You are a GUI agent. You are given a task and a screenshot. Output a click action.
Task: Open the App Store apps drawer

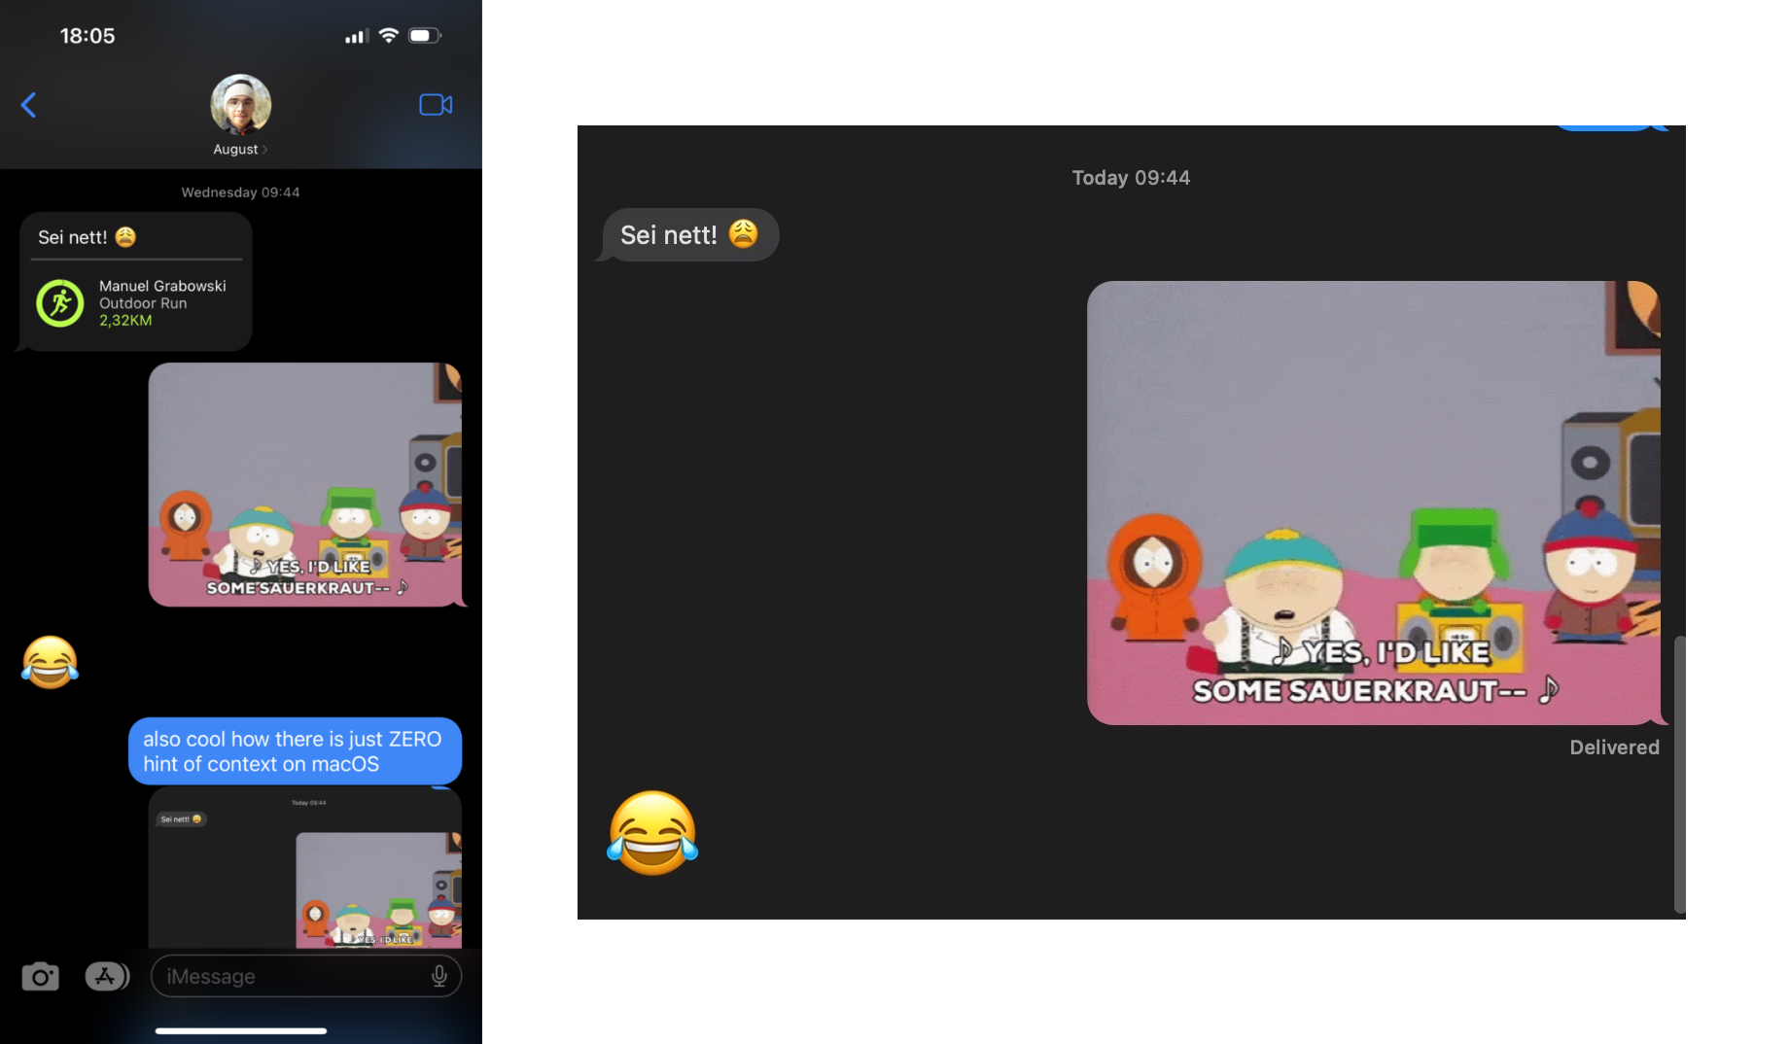pyautogui.click(x=107, y=976)
